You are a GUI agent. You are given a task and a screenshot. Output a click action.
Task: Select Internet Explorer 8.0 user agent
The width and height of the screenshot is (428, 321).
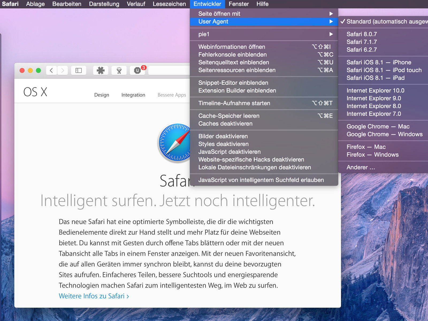(383, 106)
